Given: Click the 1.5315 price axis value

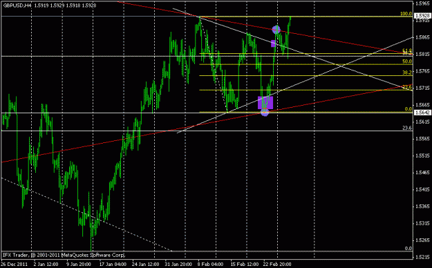Looking at the screenshot, I should (x=422, y=223).
